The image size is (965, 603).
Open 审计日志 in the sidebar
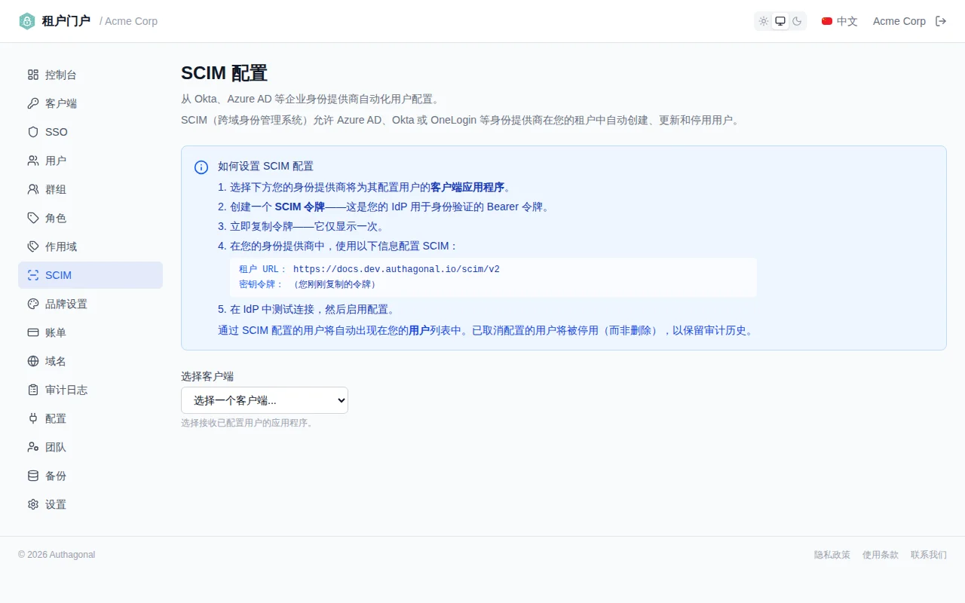(90, 390)
